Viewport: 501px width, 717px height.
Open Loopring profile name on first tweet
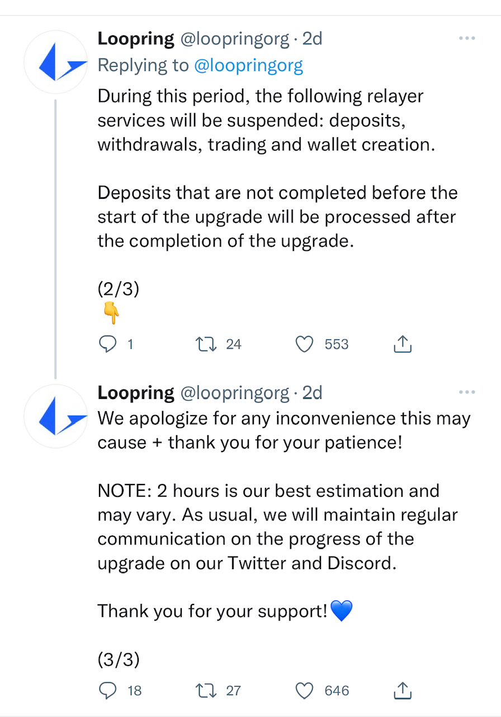pyautogui.click(x=135, y=39)
